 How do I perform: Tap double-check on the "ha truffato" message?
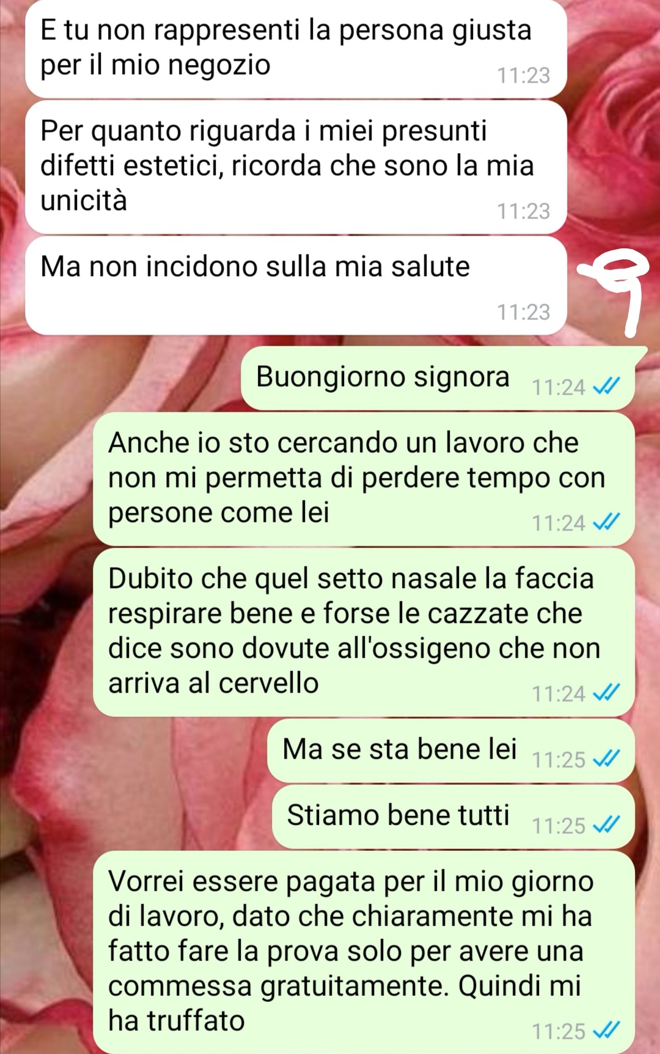pos(607,1030)
